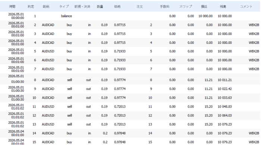261x145 pixels.
Task: Click buy type in deal 2 row
Action: click(x=69, y=25)
